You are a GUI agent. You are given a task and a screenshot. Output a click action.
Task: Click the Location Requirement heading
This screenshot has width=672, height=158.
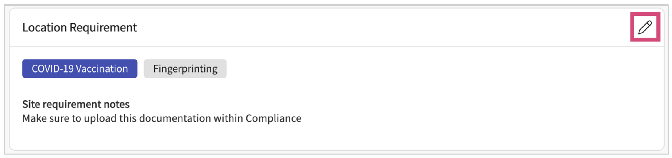pyautogui.click(x=80, y=28)
